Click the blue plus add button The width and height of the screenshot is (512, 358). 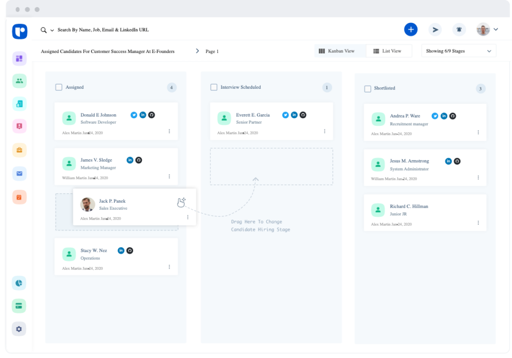(x=410, y=29)
